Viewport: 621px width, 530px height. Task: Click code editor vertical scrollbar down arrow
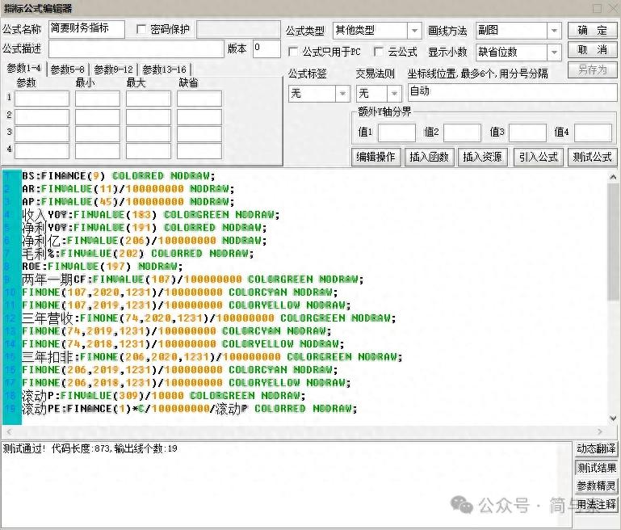coord(613,419)
